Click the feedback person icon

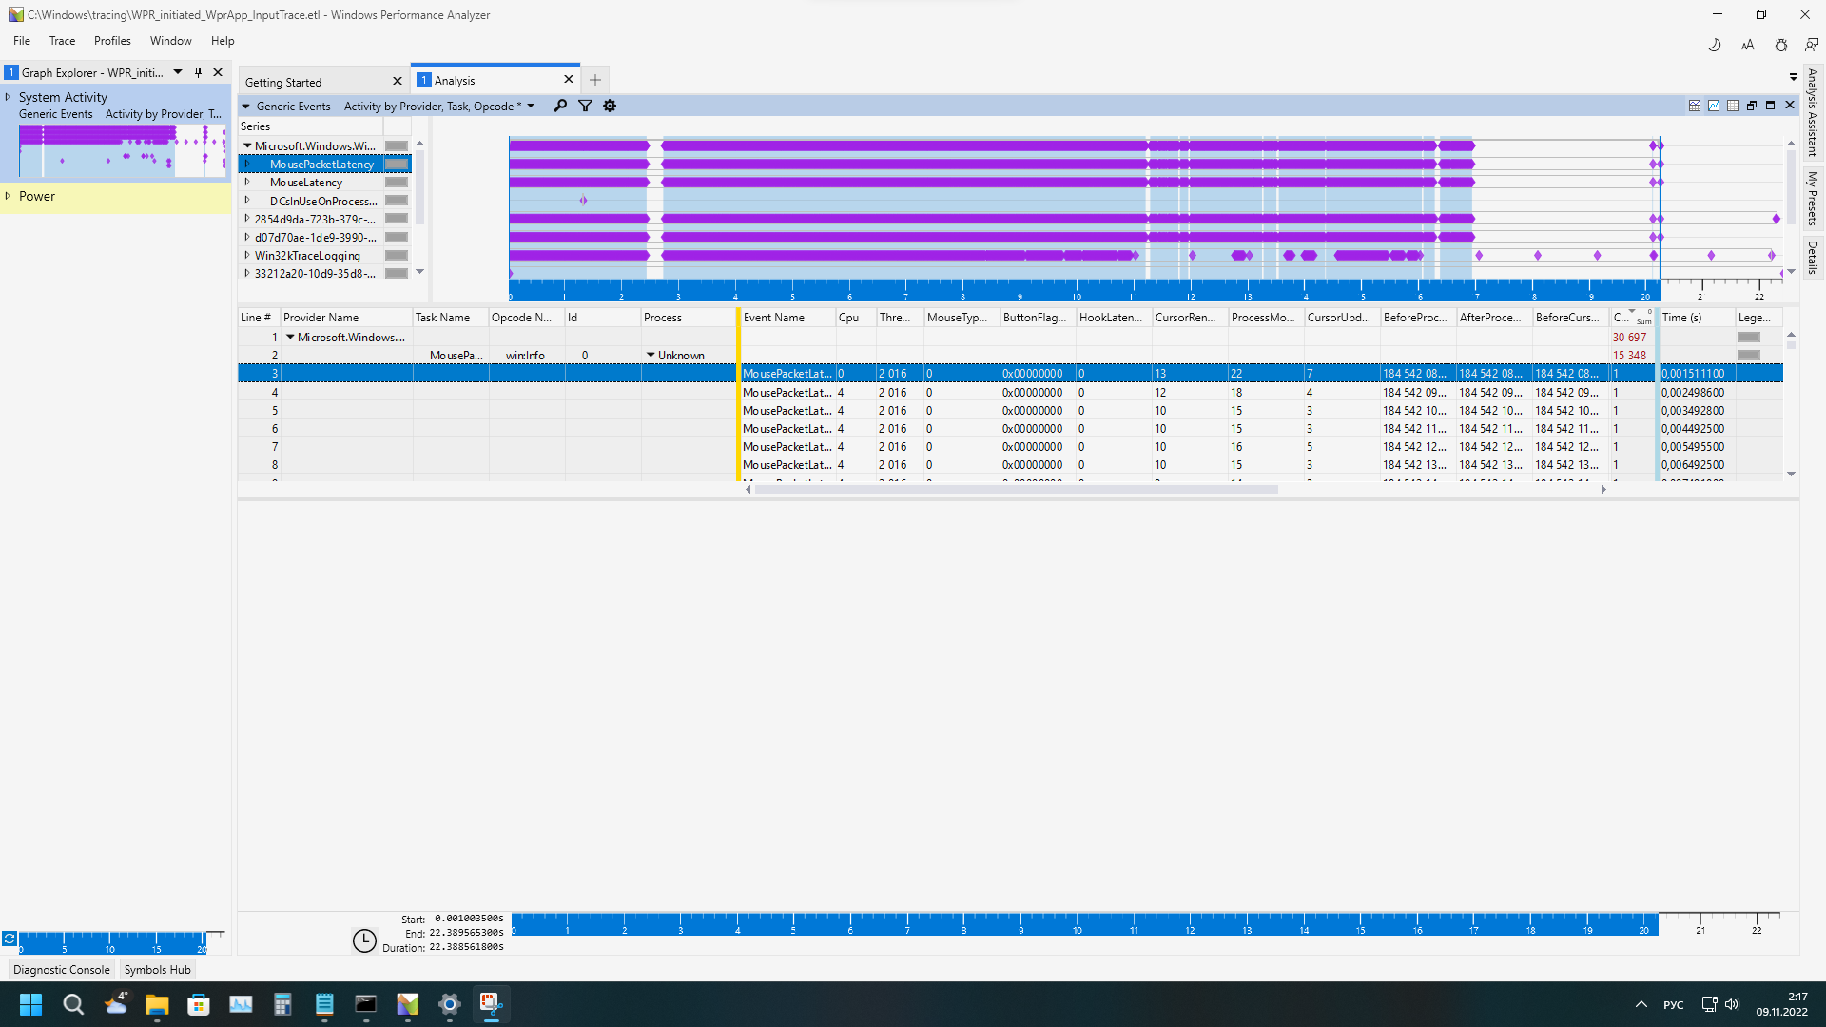1812,45
